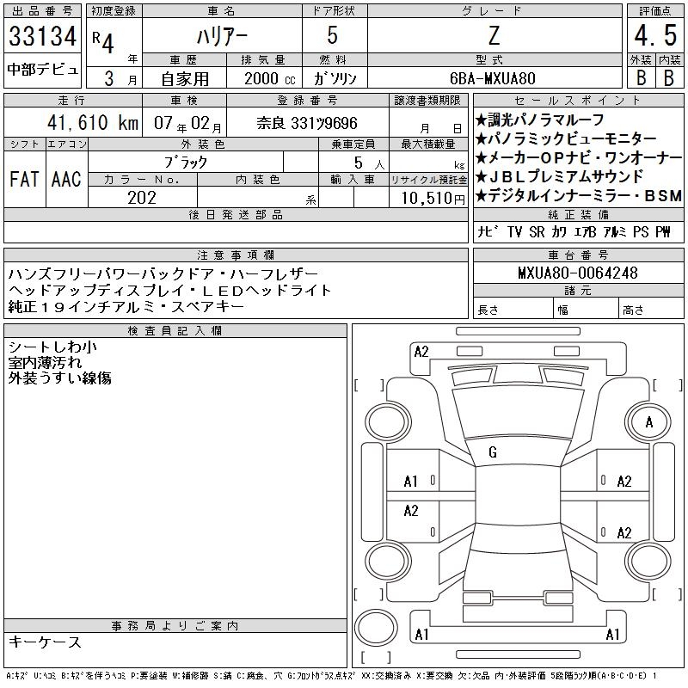Select lot number 33134
This screenshot has height=688, width=688.
pyautogui.click(x=42, y=36)
